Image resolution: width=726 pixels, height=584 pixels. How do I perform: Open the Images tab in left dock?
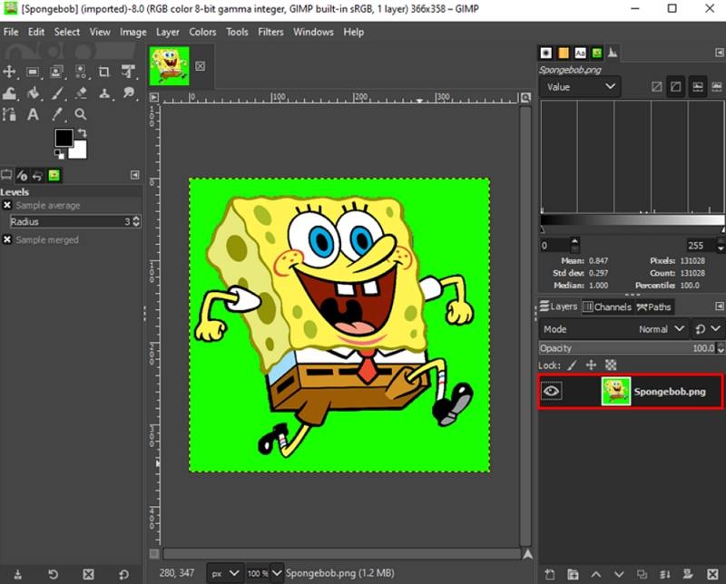[54, 175]
